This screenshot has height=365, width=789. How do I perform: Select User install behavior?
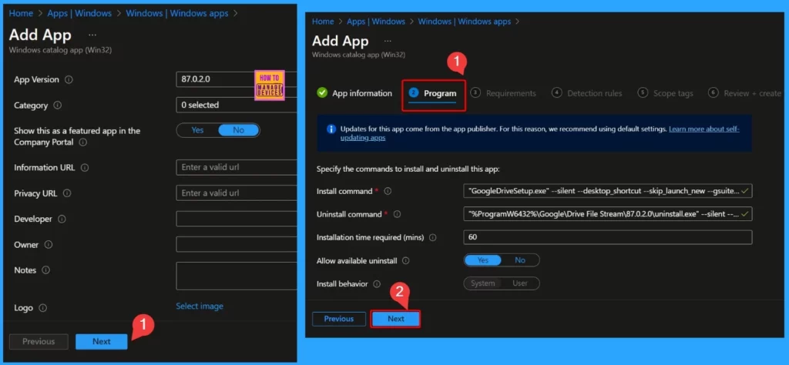(x=520, y=283)
